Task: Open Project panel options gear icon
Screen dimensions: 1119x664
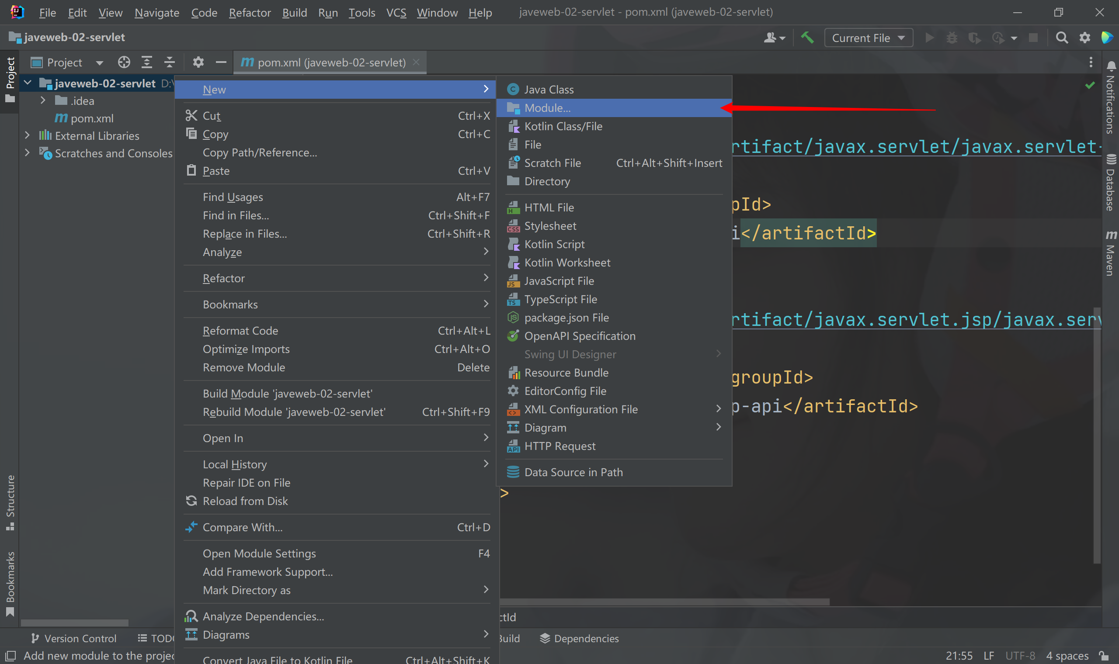Action: [198, 62]
